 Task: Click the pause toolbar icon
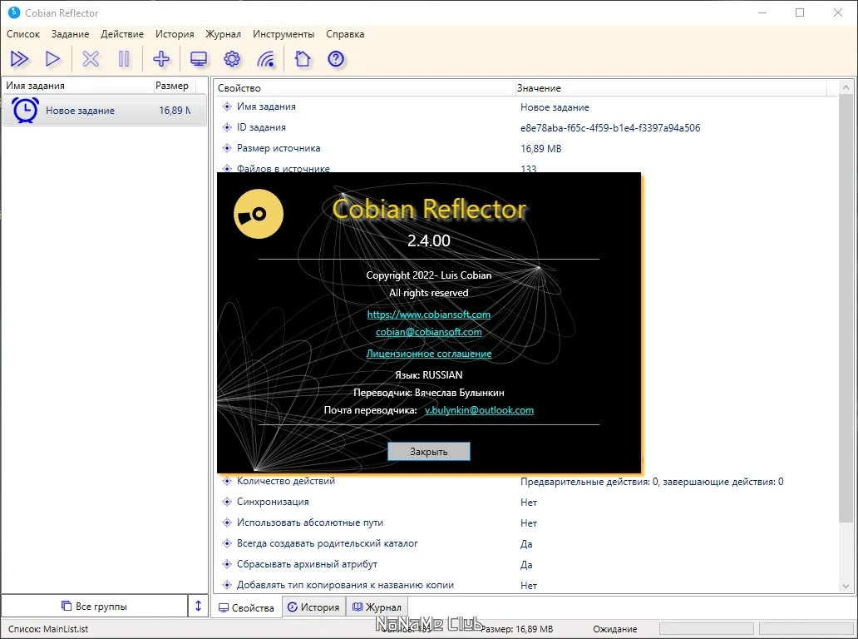point(124,58)
